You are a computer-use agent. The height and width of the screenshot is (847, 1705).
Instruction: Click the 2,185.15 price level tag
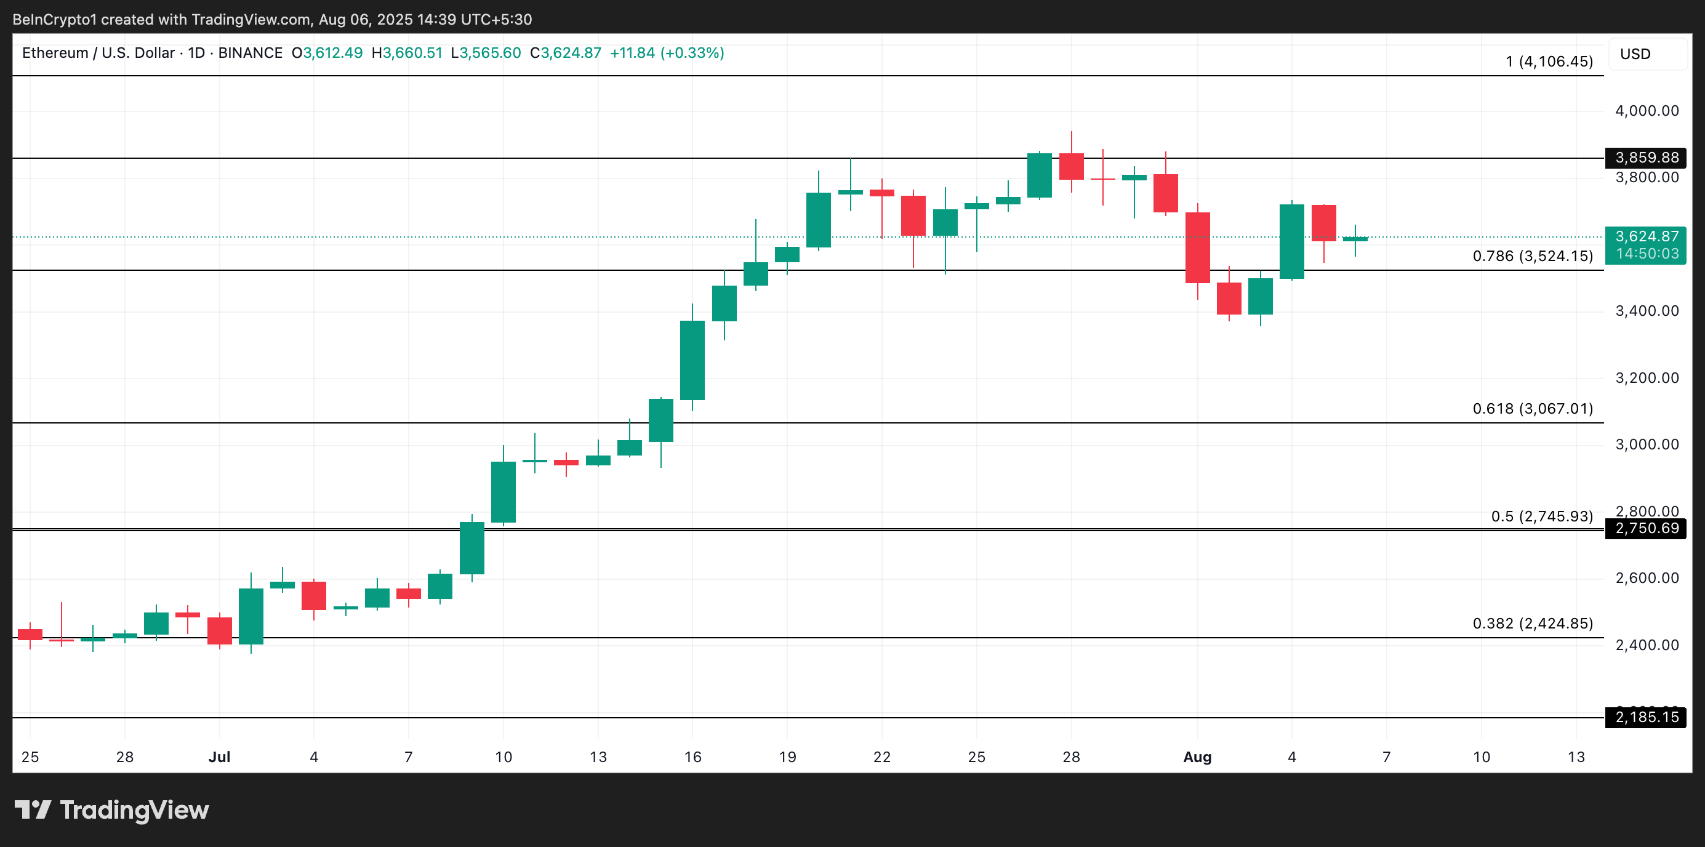[x=1645, y=717]
